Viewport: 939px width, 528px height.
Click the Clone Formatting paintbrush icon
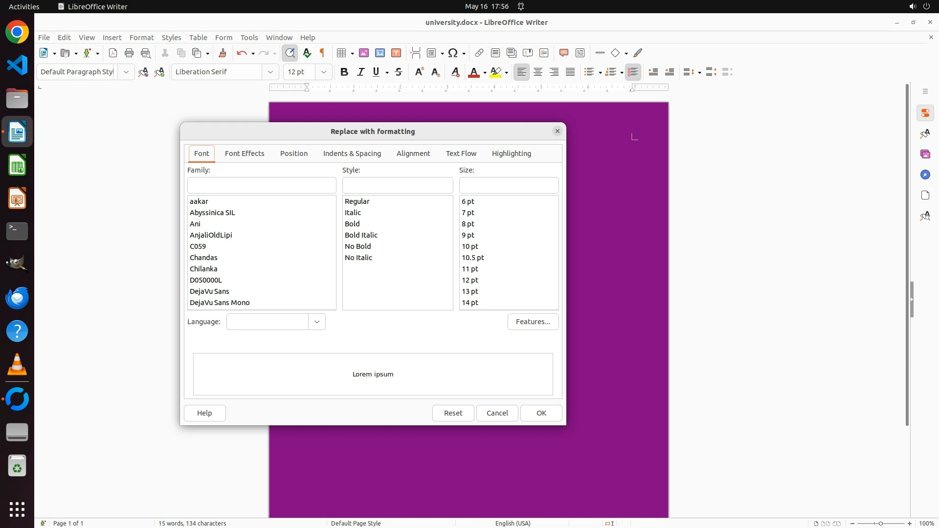tap(223, 53)
